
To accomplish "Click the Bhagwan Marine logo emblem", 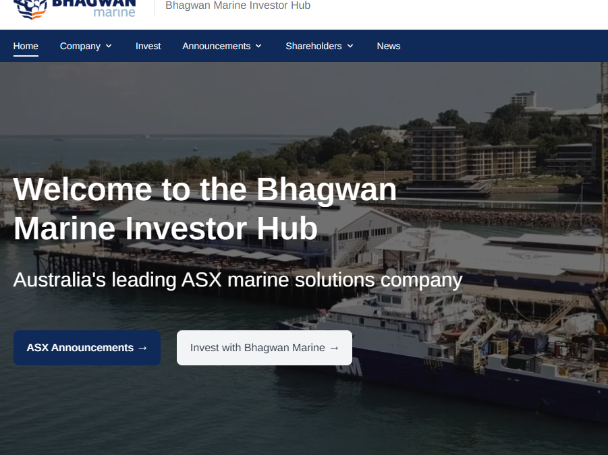I will coord(30,9).
